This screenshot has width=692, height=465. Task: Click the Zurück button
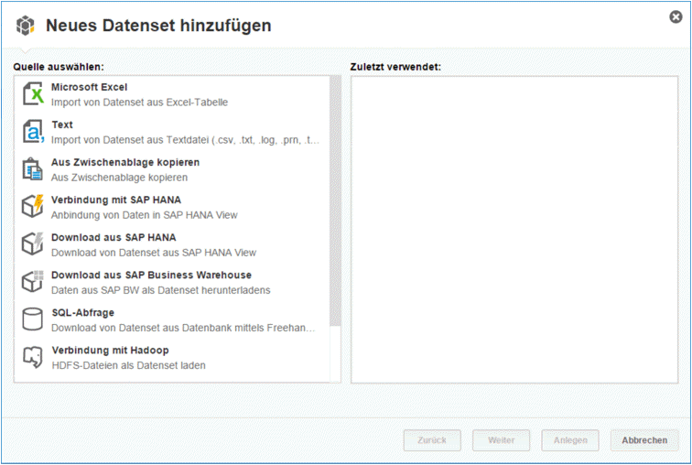click(x=432, y=440)
